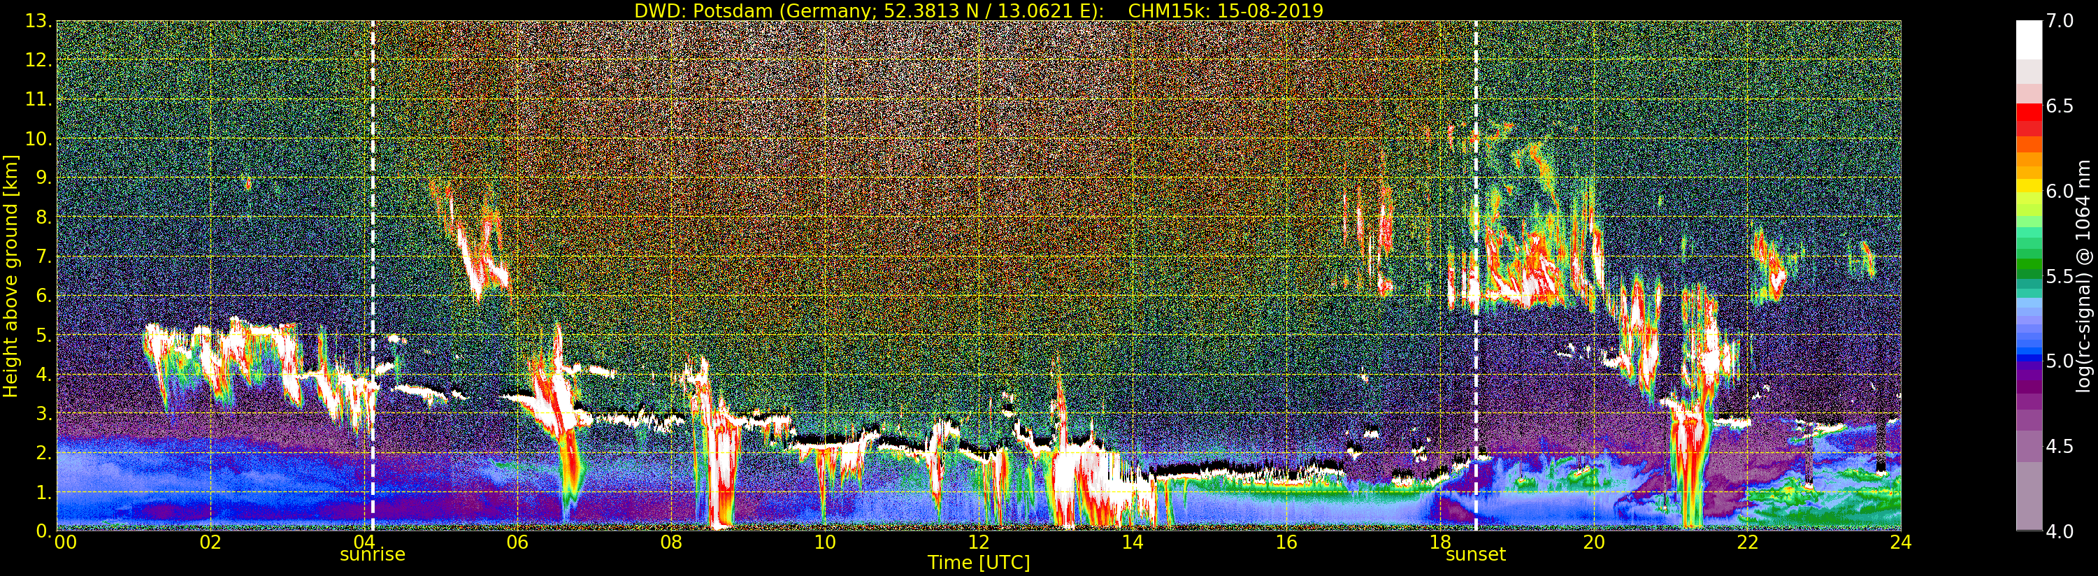Click height-axis tick "0."

coord(44,531)
